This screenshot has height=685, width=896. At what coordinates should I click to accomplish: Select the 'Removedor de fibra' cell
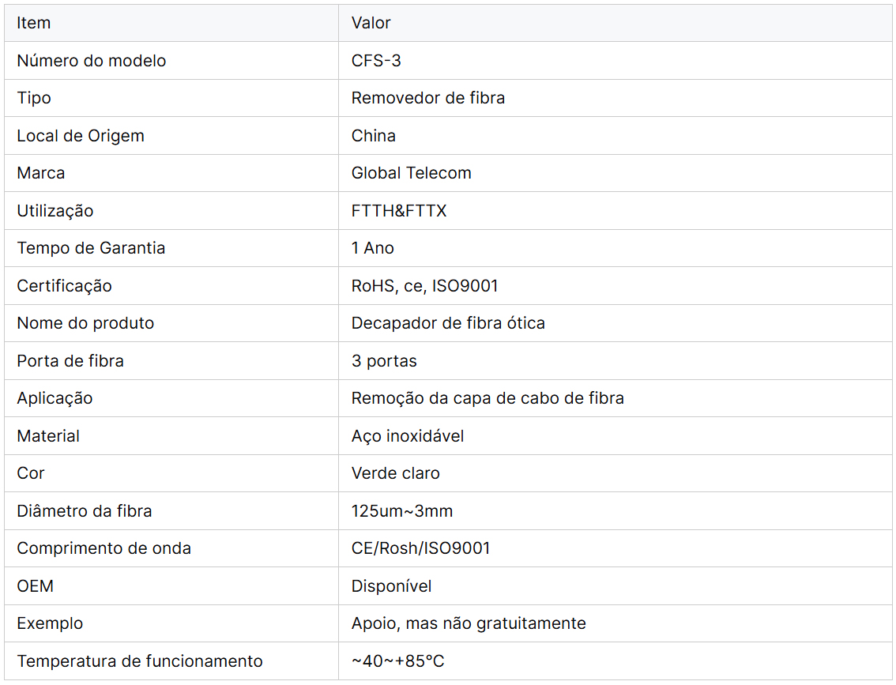[x=428, y=98]
